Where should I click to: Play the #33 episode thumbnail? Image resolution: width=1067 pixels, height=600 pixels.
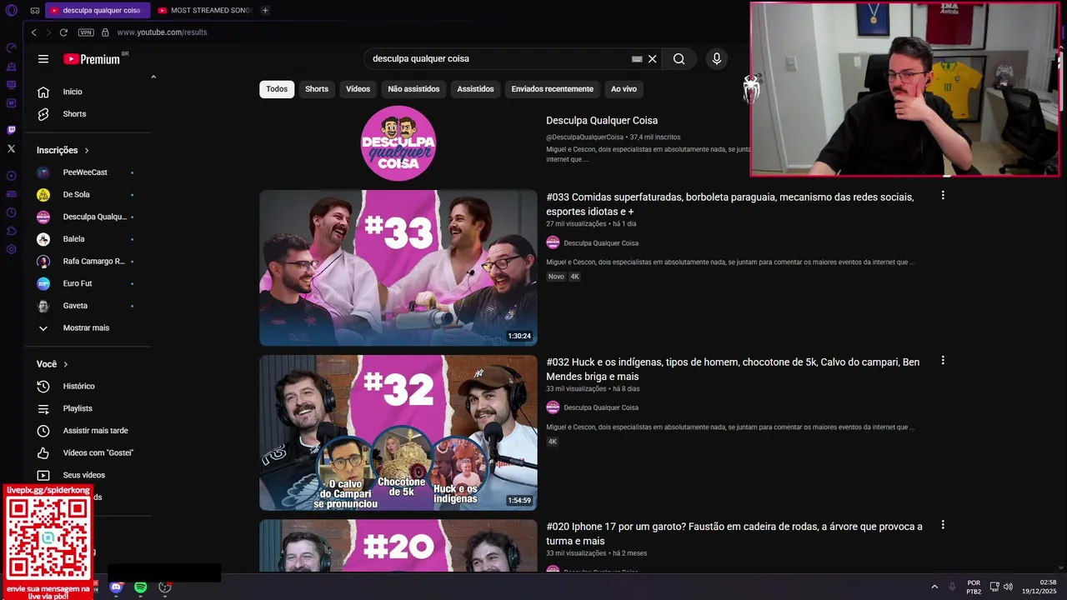tap(398, 267)
